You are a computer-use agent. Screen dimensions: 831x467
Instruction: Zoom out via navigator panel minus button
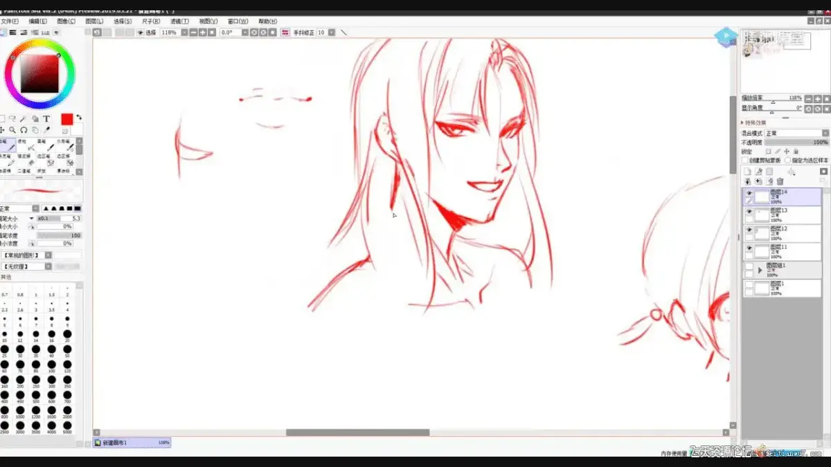[808, 99]
